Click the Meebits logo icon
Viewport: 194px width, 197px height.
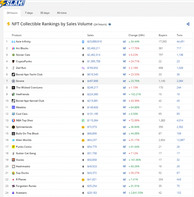click(x=13, y=107)
